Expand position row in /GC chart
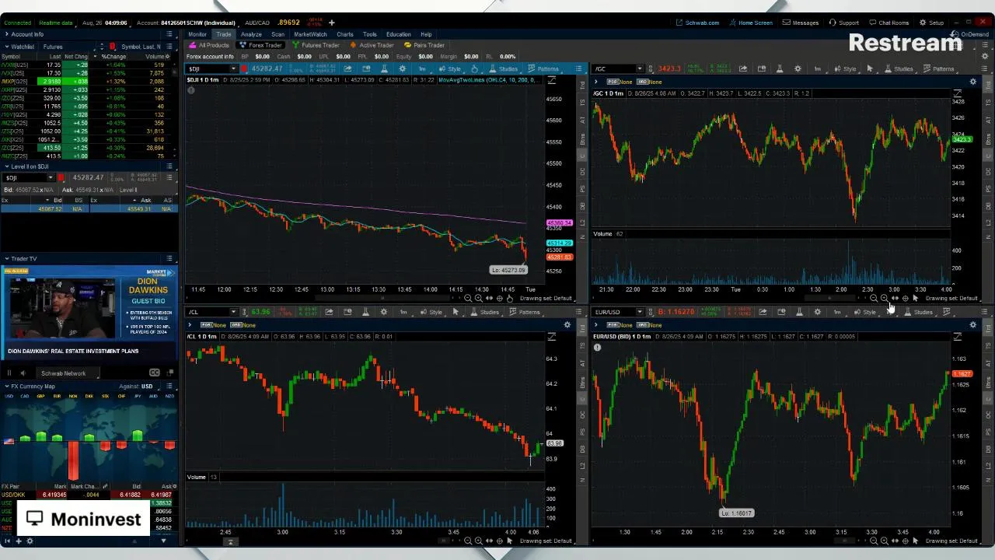995x560 pixels. tap(596, 82)
